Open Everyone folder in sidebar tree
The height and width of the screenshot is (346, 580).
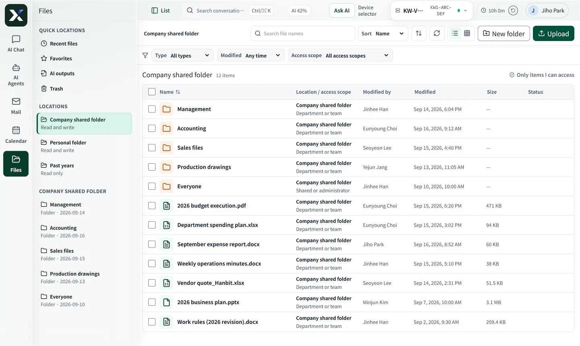pyautogui.click(x=85, y=300)
